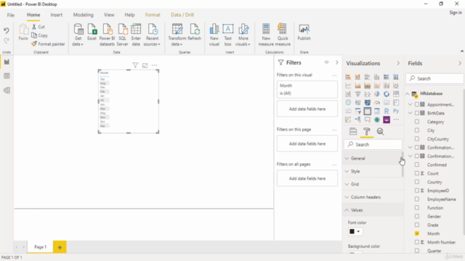Select the scatter chart visual
465x261 pixels.
click(x=367, y=94)
